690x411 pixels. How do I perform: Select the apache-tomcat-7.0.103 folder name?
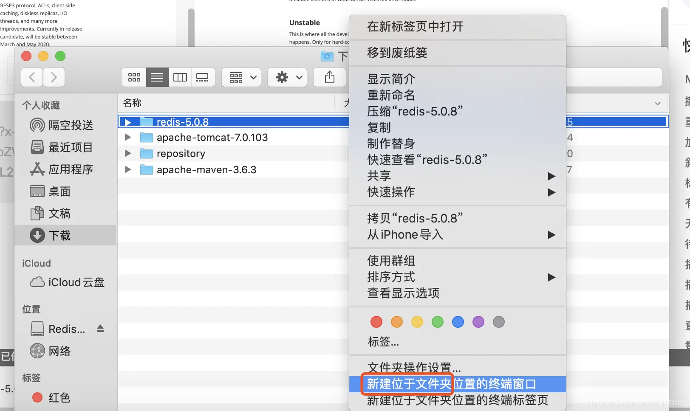[212, 138]
